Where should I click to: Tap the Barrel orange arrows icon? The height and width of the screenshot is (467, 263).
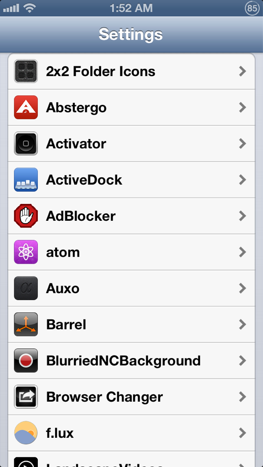point(26,324)
